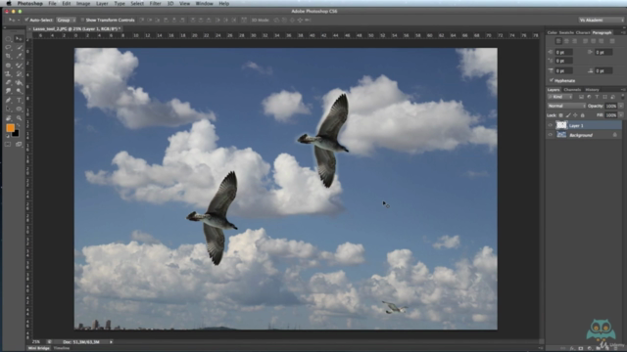Right align text in Paragraph panel

(x=575, y=41)
